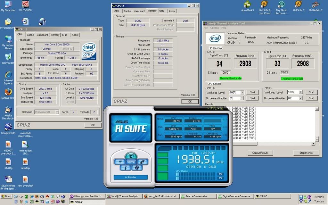Expand CPU 1 On demand throttle dropdown
328x205 pixels.
pyautogui.click(x=300, y=98)
